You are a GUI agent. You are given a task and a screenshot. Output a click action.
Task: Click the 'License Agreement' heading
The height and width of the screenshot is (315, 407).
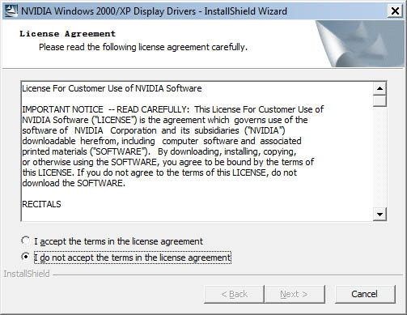coord(67,34)
